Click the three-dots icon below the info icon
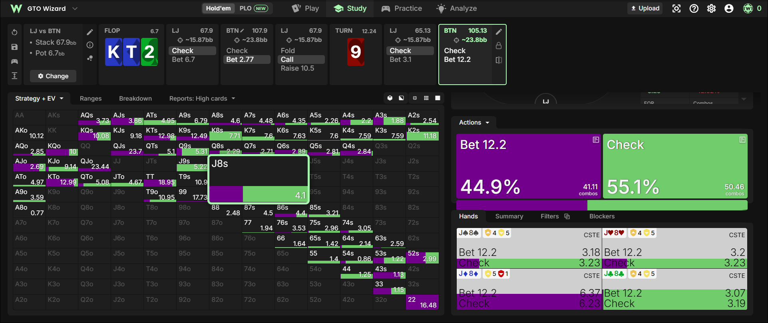Image resolution: width=768 pixels, height=323 pixels. click(x=90, y=58)
